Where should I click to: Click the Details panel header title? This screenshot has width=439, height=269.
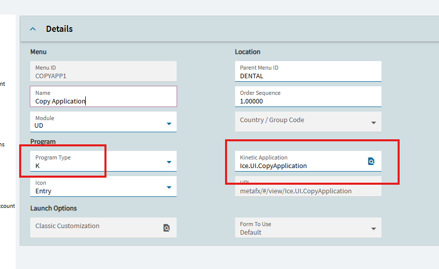[59, 29]
